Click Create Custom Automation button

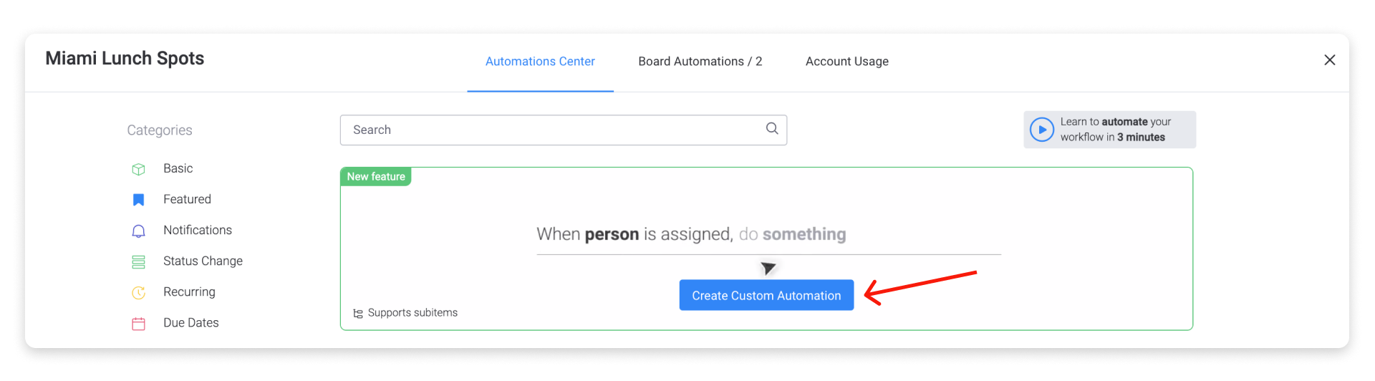[766, 295]
